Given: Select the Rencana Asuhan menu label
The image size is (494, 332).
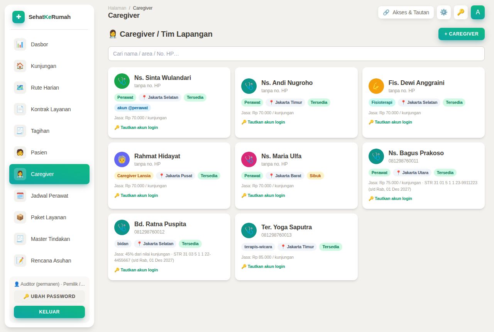Looking at the screenshot, I should click(x=51, y=261).
